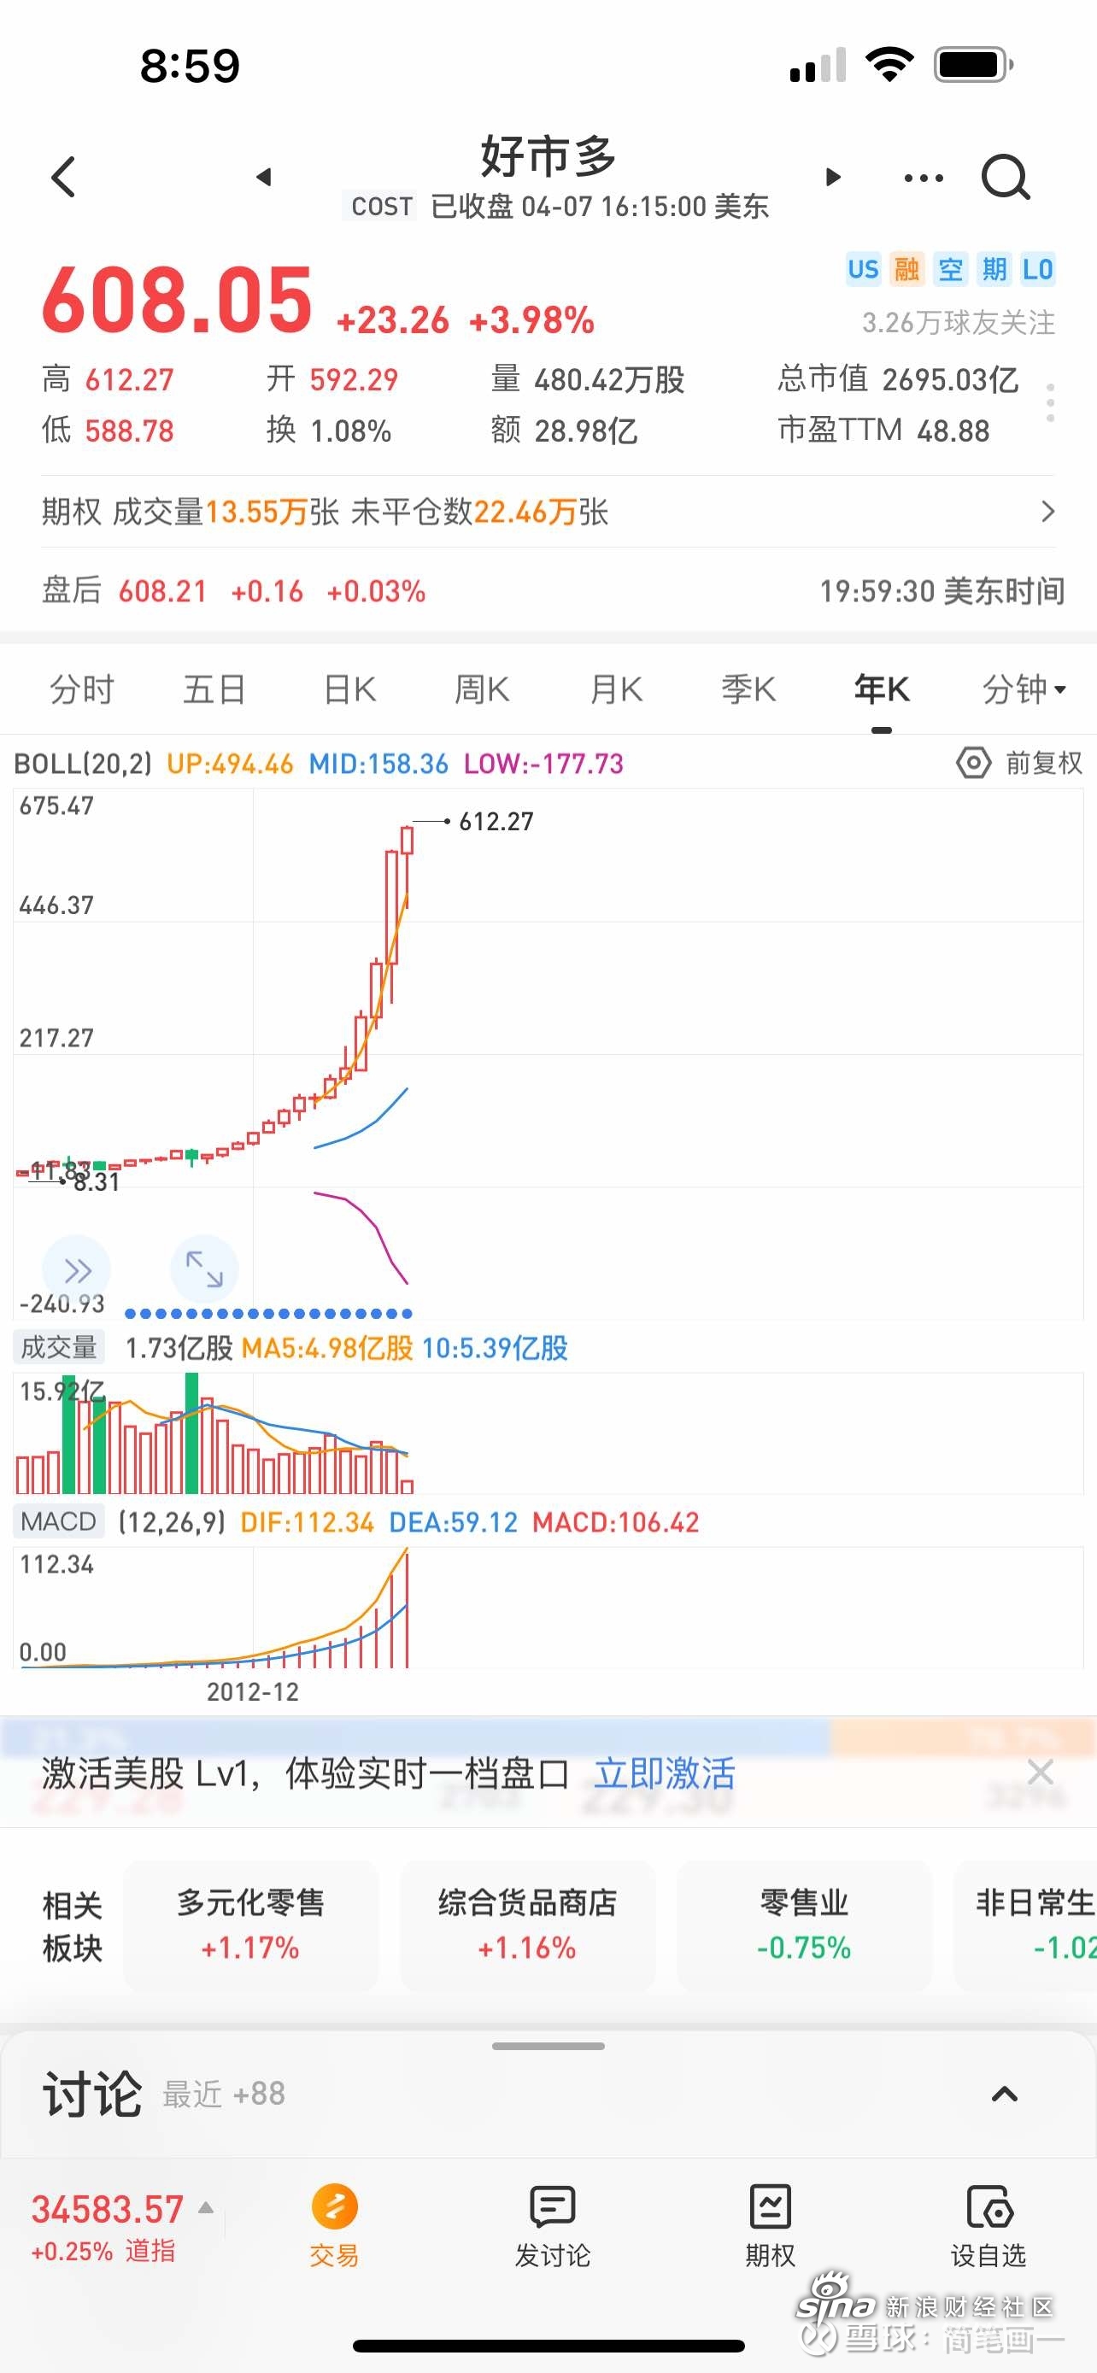The image size is (1097, 2373).
Task: Select the 五日 chart tab
Action: [214, 689]
